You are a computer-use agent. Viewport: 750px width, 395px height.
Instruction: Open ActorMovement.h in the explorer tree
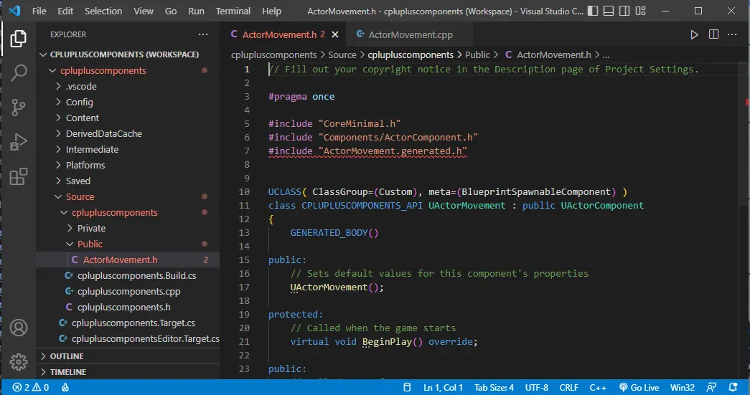128,260
